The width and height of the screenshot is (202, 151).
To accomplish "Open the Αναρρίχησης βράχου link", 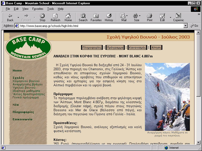I will [28, 84].
